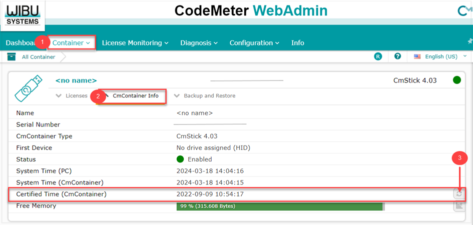Expand the Licenses section
This screenshot has height=225, width=473.
coord(72,96)
